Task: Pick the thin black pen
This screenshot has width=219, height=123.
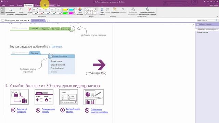Action: (36, 9)
